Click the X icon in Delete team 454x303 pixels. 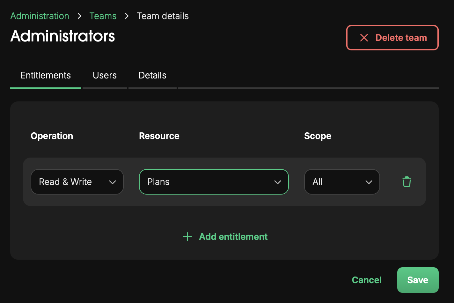coord(364,38)
